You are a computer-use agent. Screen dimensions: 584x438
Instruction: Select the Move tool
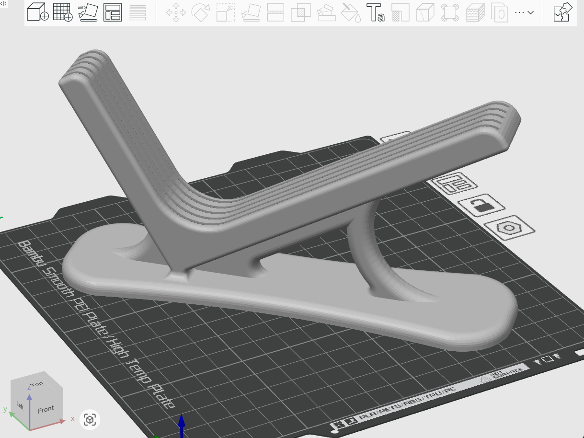pyautogui.click(x=176, y=13)
